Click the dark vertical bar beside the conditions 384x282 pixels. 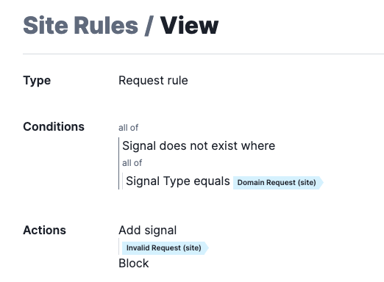[x=119, y=163]
